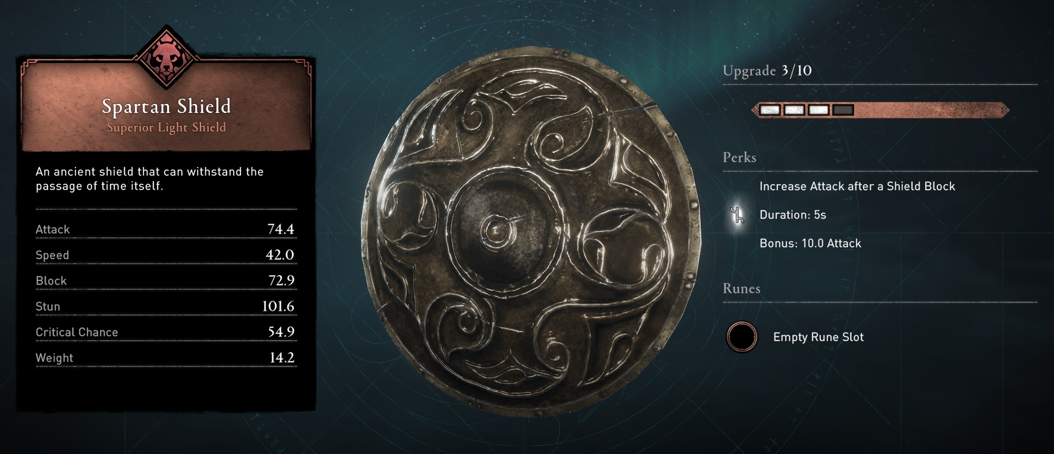Select the Weight stat row
The image size is (1054, 454).
pyautogui.click(x=166, y=358)
